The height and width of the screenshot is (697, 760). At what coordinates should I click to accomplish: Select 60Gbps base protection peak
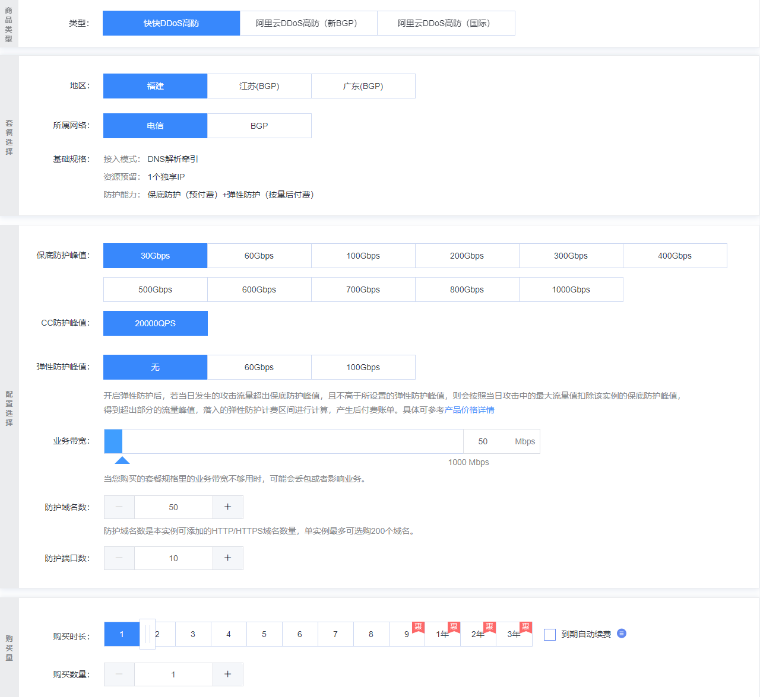pyautogui.click(x=259, y=256)
